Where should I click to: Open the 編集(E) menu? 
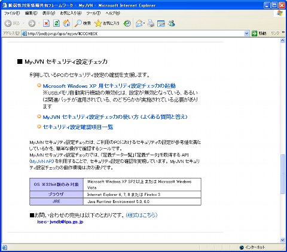(x=31, y=13)
